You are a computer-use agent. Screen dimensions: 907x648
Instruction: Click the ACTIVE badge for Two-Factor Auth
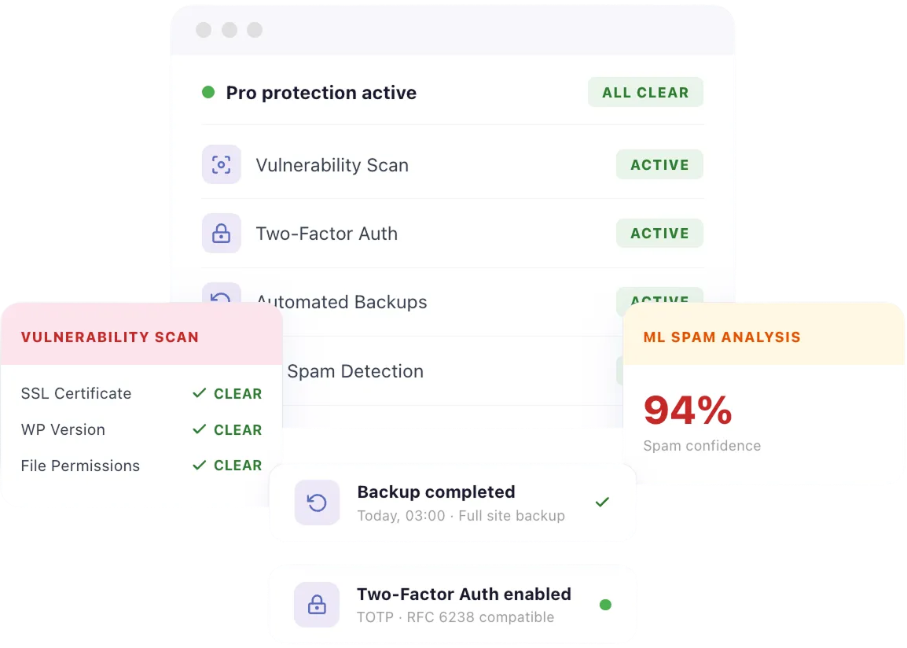click(x=659, y=234)
